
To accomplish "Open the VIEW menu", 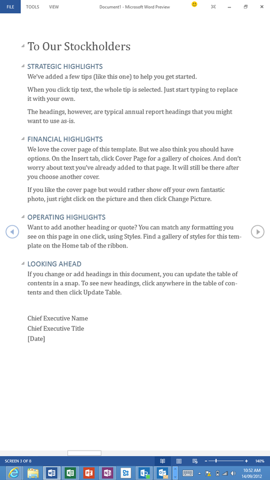I will click(x=54, y=7).
